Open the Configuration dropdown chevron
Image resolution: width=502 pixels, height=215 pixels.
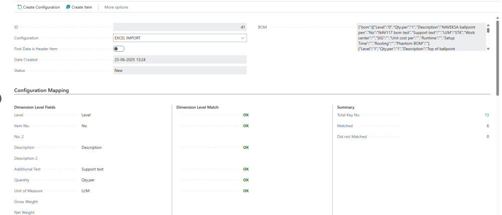tap(243, 38)
